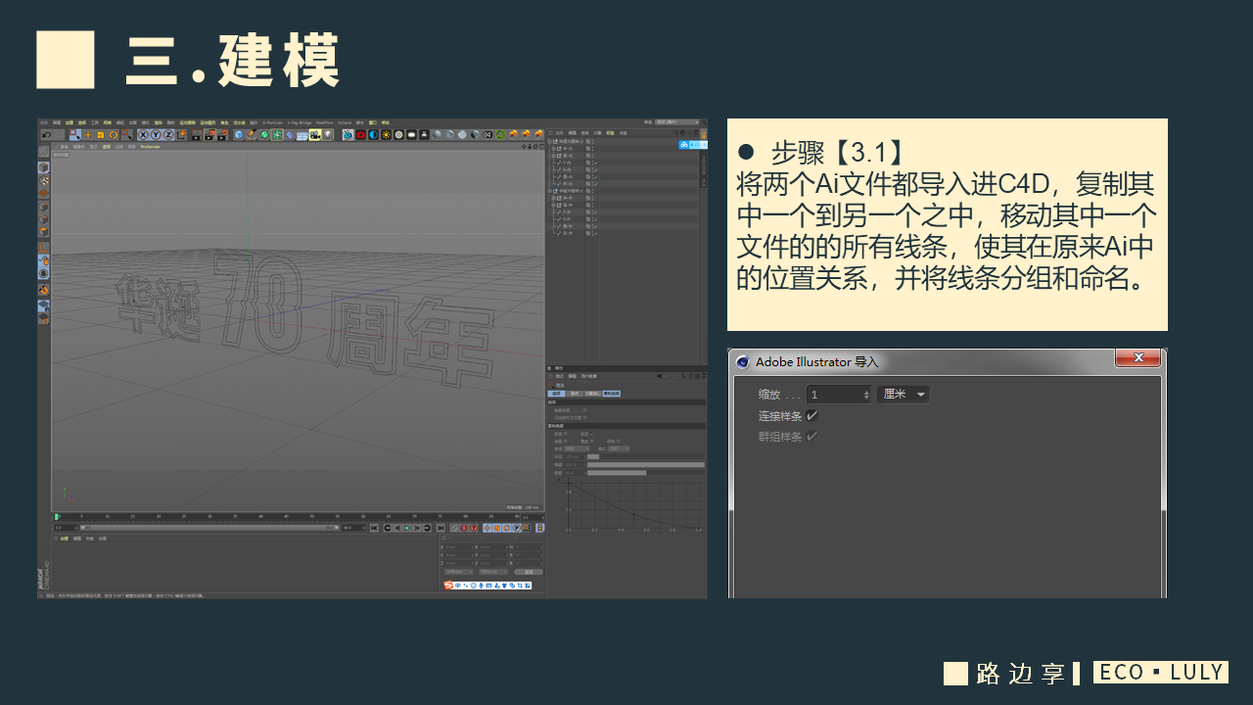Open the V-Ray Bridge menu
This screenshot has height=705, width=1253.
coord(300,122)
